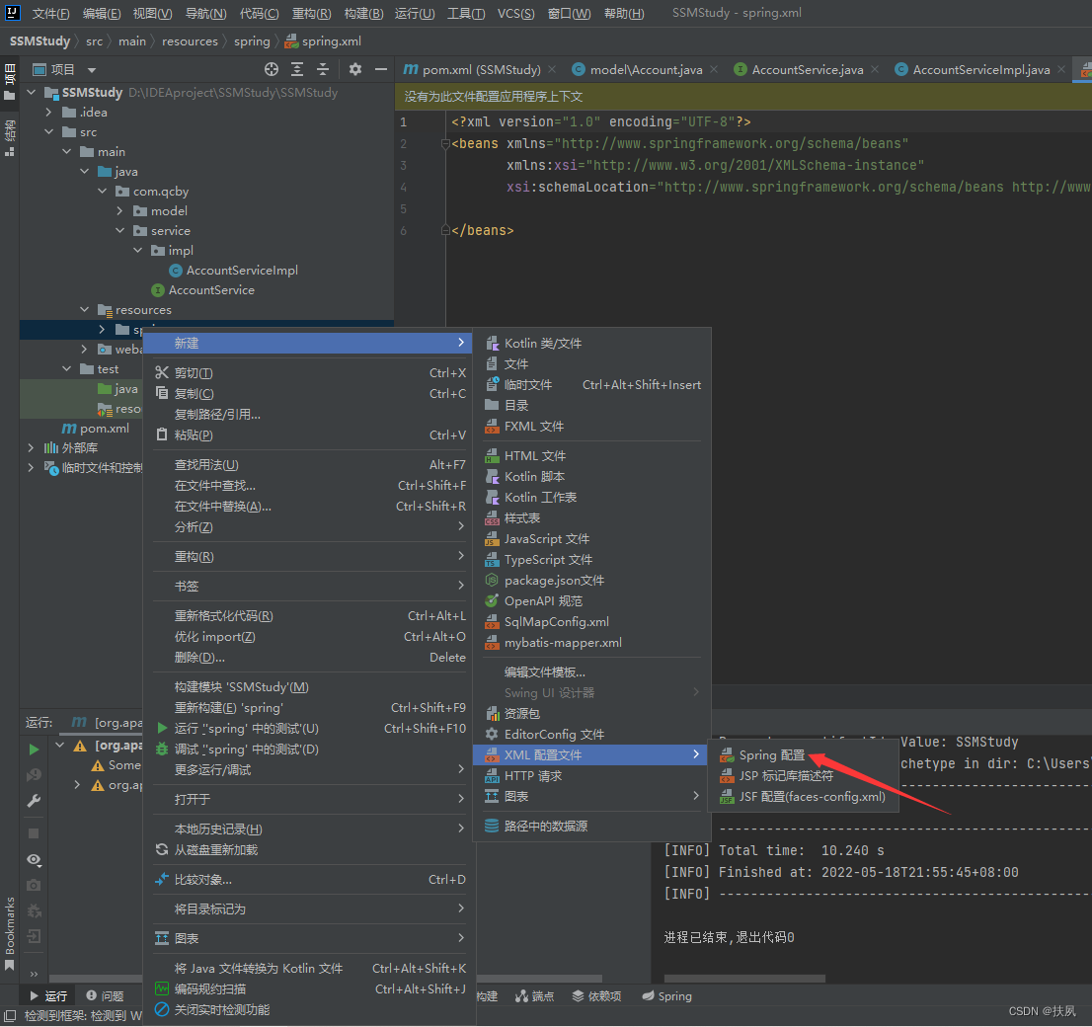
Task: Open the 文件(F) menu
Action: [x=50, y=13]
